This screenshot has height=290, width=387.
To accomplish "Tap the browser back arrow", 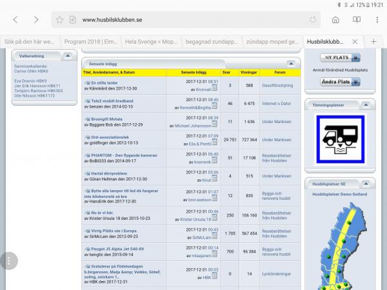I will [15, 20].
